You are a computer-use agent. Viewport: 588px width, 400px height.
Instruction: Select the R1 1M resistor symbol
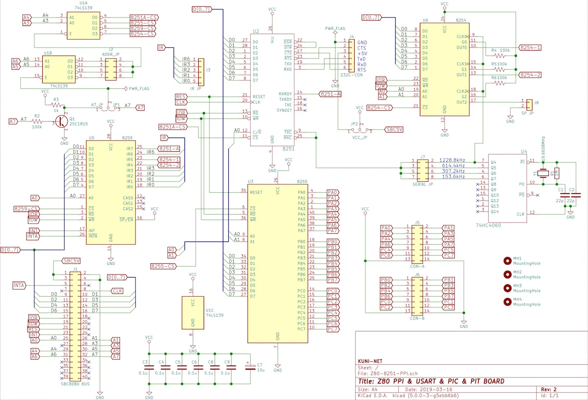[x=557, y=173]
